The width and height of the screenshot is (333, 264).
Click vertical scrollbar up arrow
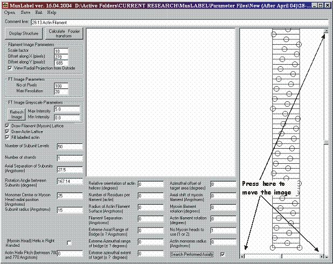[326, 31]
